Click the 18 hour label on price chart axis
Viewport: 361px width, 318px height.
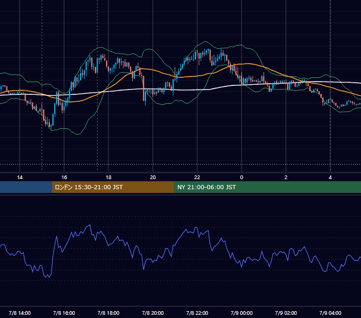(108, 178)
